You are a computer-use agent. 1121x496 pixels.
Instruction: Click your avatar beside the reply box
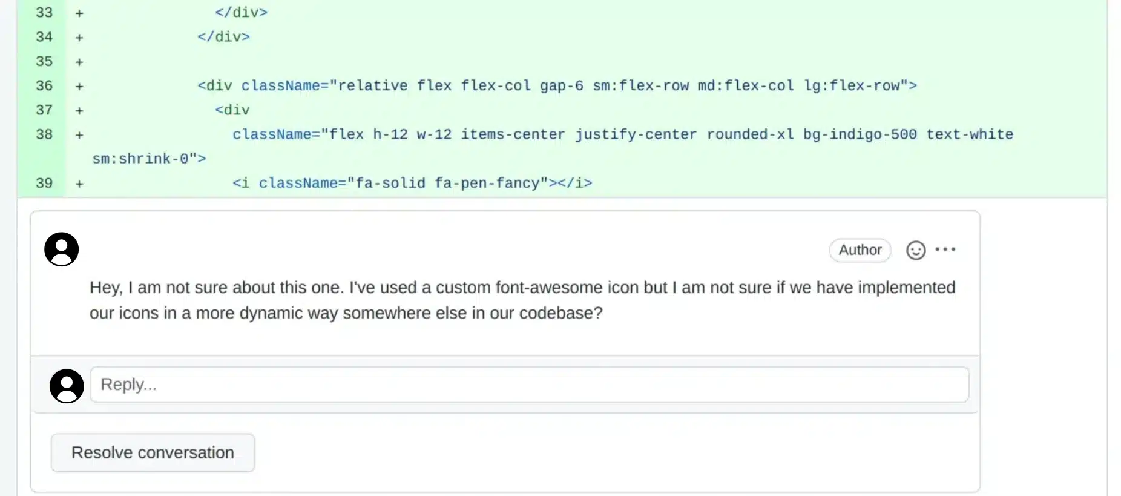click(x=67, y=385)
